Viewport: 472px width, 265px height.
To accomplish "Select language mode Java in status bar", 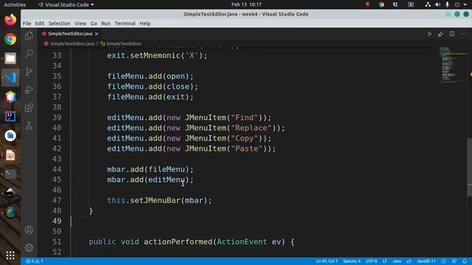I will [397, 261].
